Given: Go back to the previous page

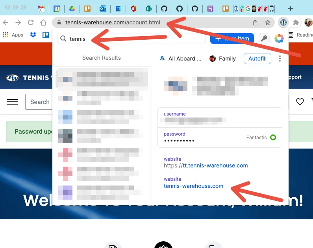Looking at the screenshot, I should coord(6,22).
